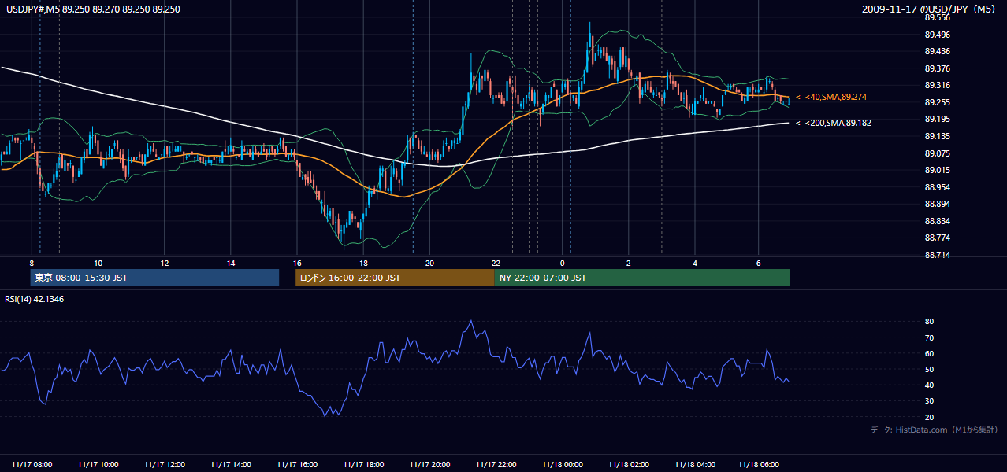Viewport: 1007px width, 472px height.
Task: Click price axis value 88.954
Action: [x=936, y=187]
